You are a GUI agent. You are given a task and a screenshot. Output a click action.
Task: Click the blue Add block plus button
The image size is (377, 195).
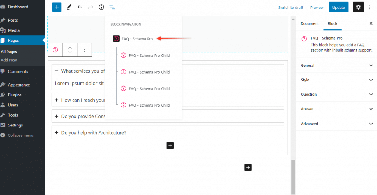coord(57,7)
